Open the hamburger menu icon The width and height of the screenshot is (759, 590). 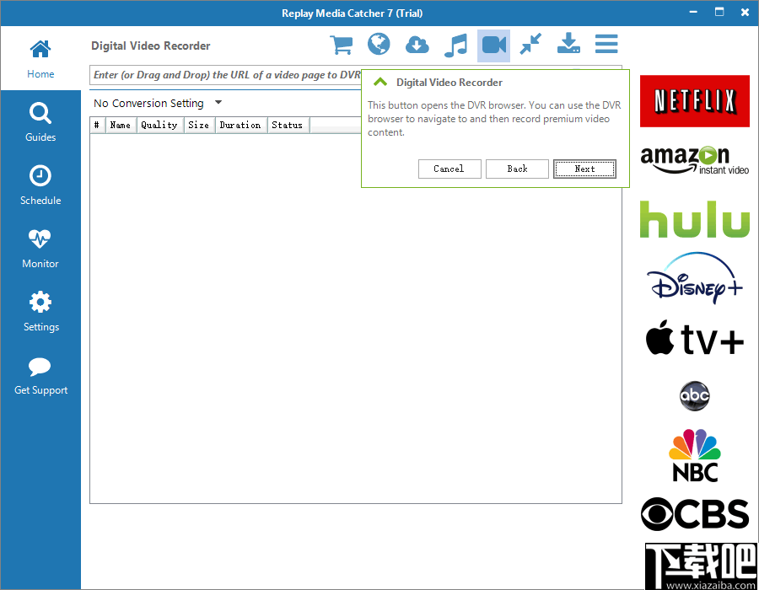coord(606,44)
